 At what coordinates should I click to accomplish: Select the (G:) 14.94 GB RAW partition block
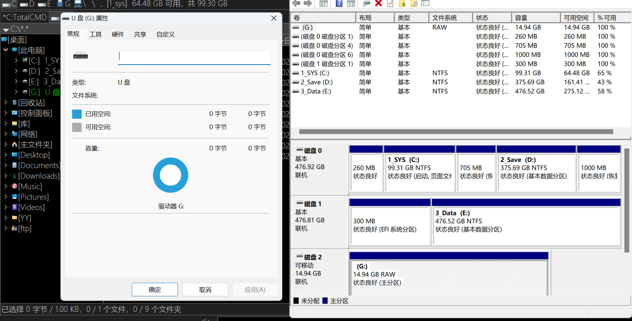449,274
